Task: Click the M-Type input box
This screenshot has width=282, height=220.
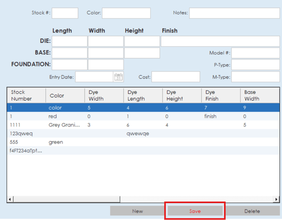Action: 255,77
